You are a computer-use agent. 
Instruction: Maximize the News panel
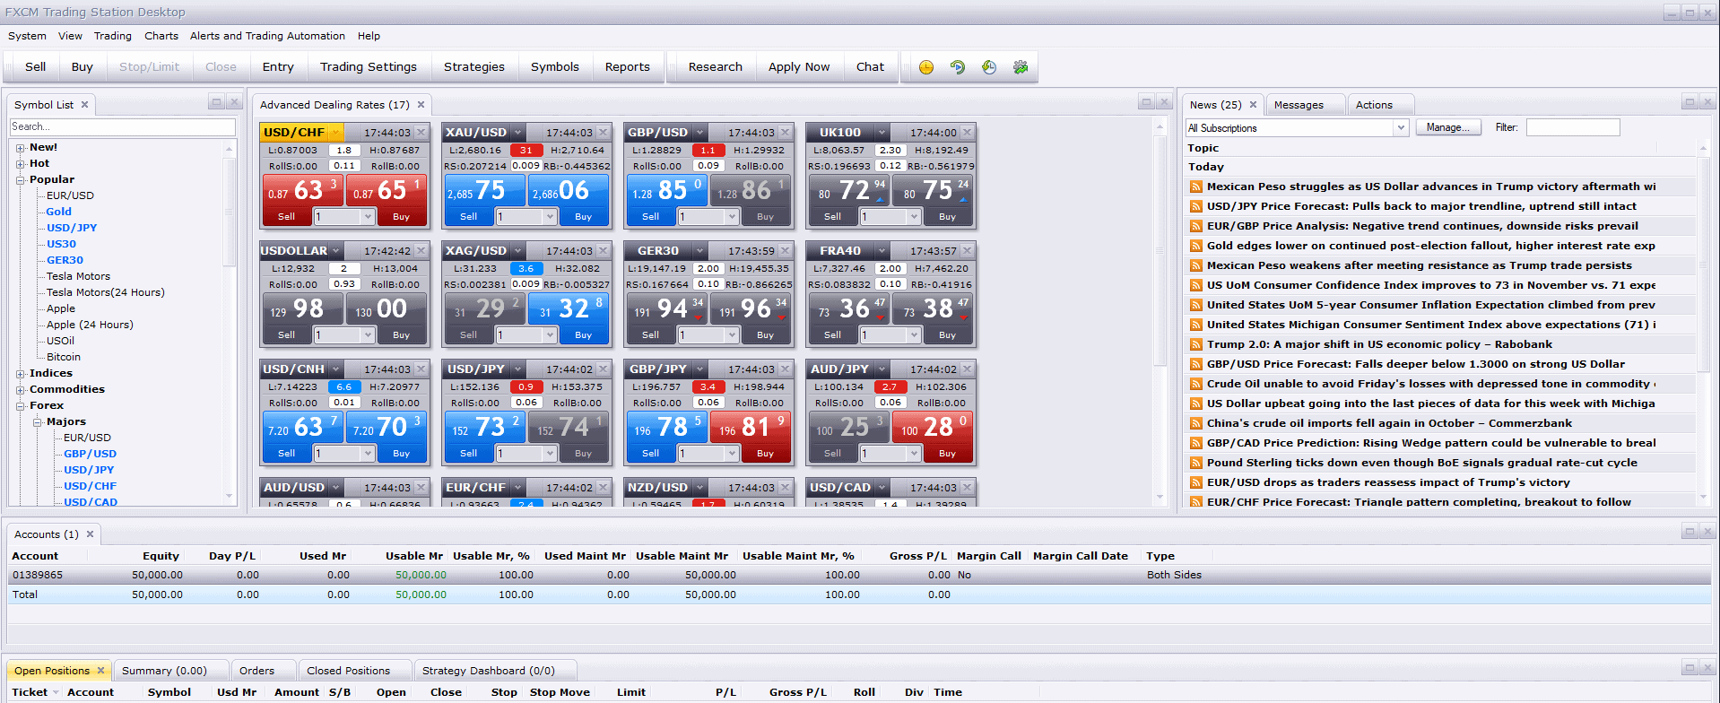1690,102
